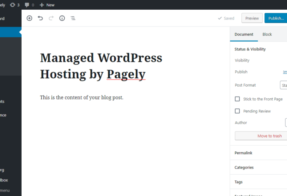Click the post title heading text
The width and height of the screenshot is (287, 196).
101,65
